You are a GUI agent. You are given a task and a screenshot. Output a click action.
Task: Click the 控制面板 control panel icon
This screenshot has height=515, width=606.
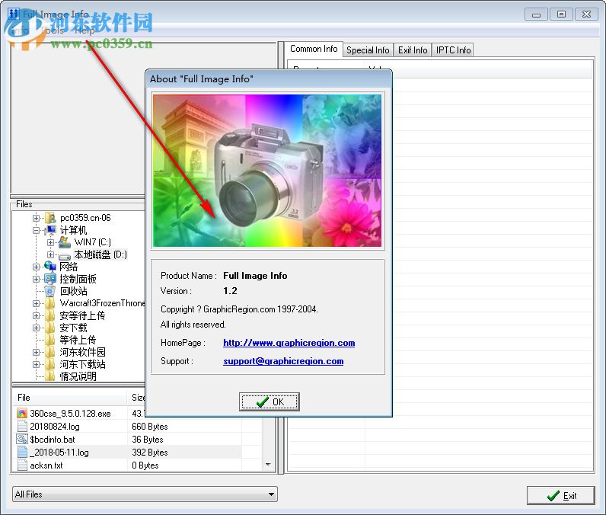(50, 279)
